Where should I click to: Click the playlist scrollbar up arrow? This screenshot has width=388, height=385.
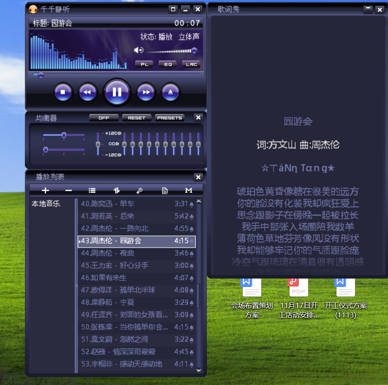coord(198,202)
